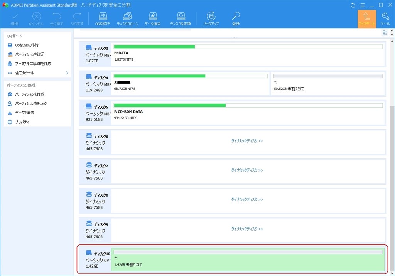Open ダイナミックディスク >> link for ディスク8
395x276 pixels.
(247, 200)
